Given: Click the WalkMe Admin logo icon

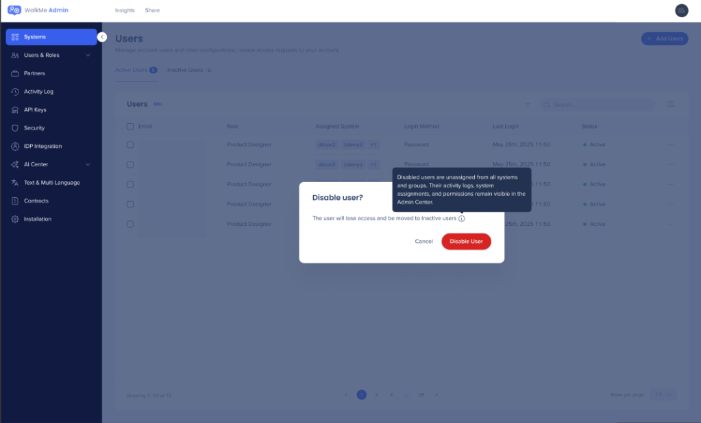Looking at the screenshot, I should (x=14, y=10).
